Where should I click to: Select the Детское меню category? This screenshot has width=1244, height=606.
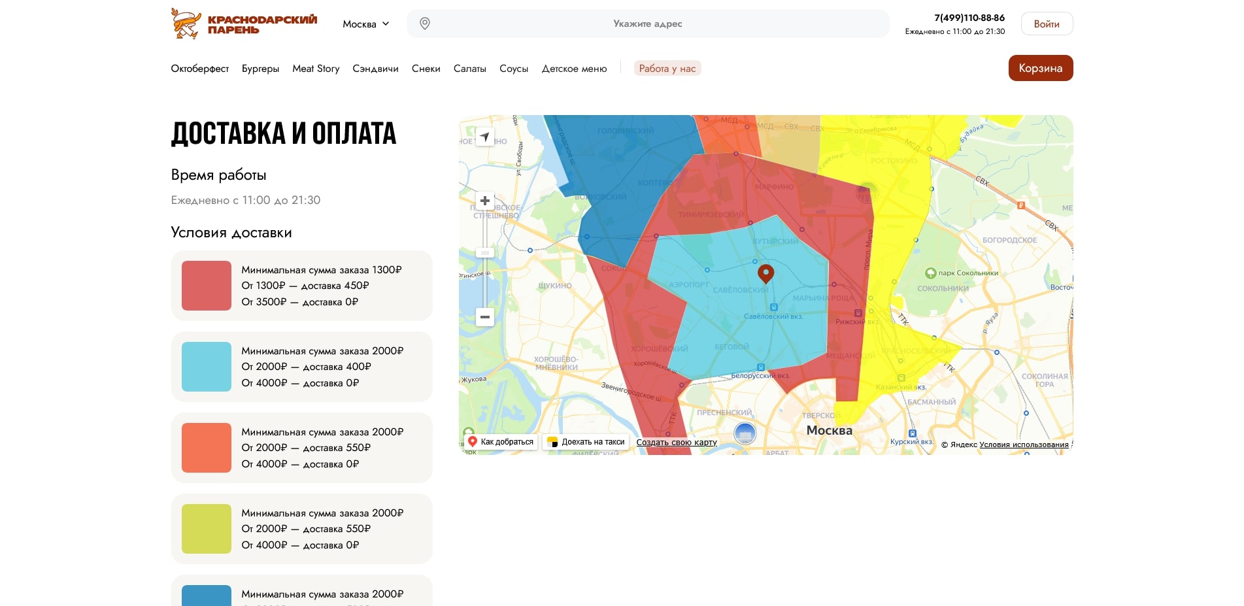tap(574, 69)
